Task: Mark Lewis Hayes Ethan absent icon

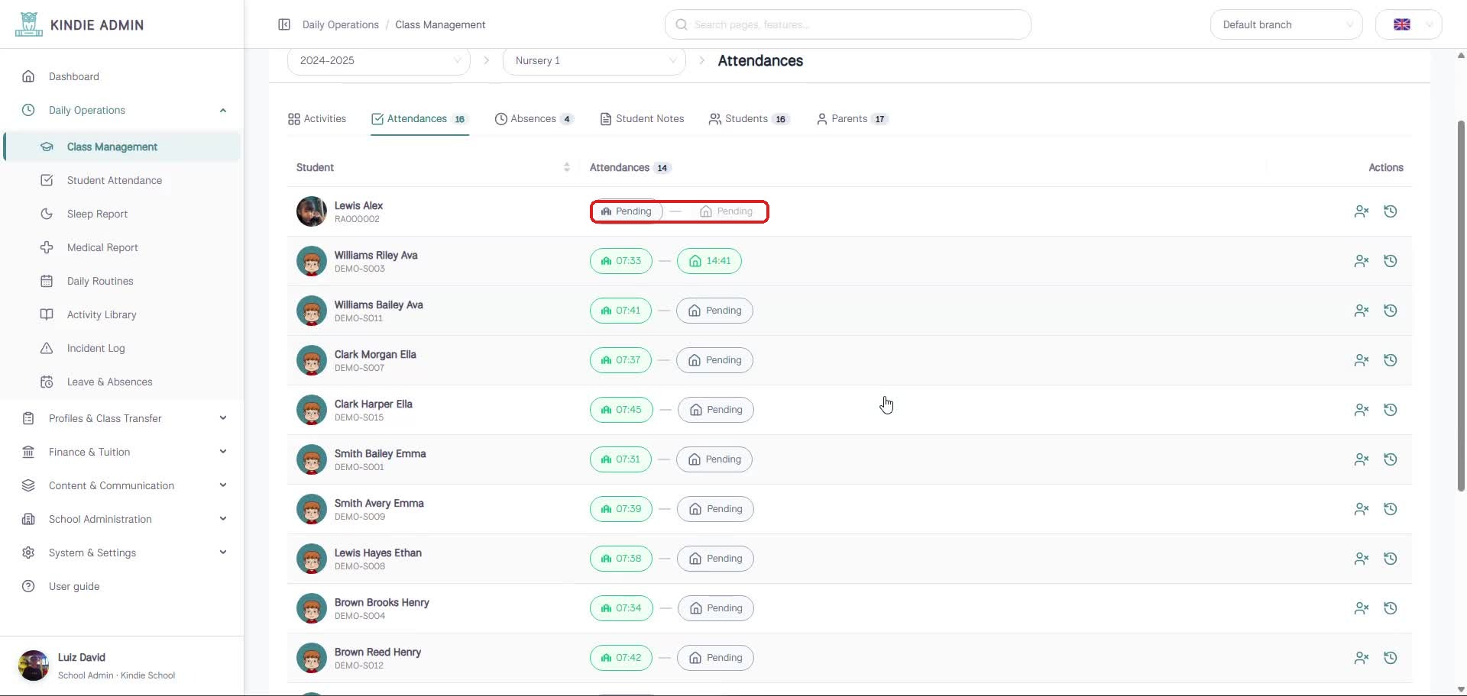Action: (x=1361, y=559)
